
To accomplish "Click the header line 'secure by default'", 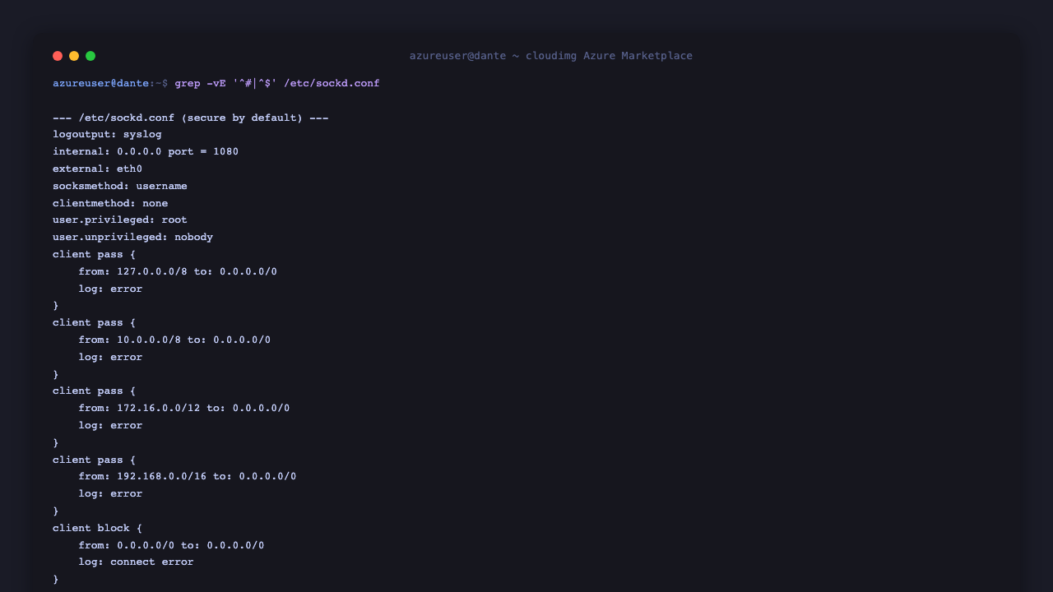I will click(191, 118).
